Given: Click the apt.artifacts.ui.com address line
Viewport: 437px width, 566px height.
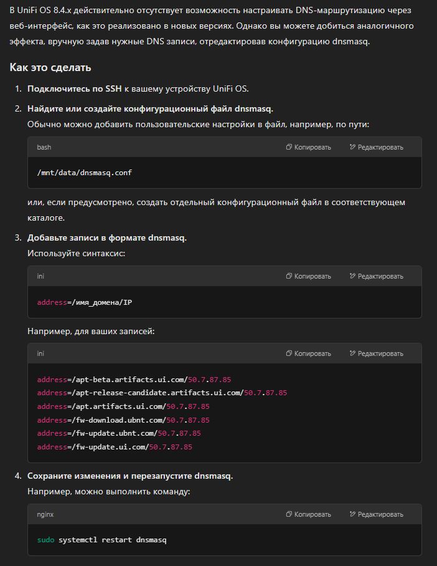Looking at the screenshot, I should point(123,406).
